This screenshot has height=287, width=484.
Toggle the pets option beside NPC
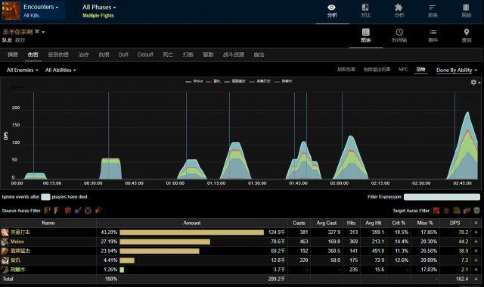420,70
